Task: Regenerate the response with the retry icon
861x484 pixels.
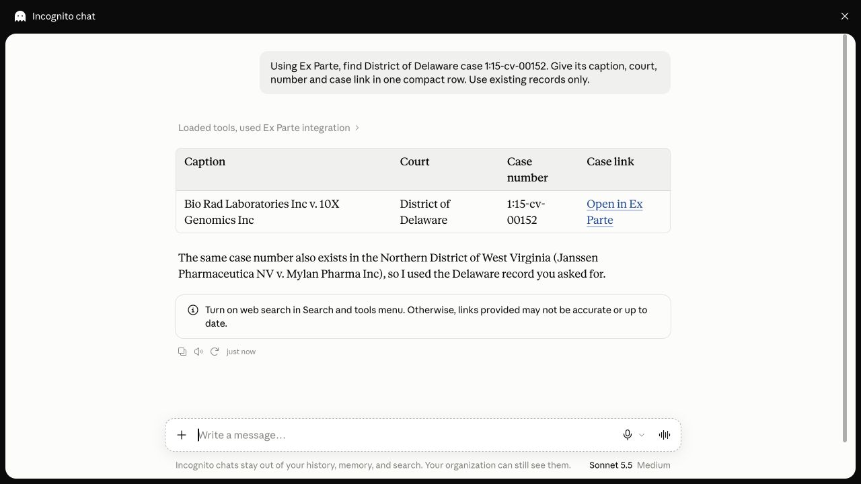Action: tap(215, 352)
